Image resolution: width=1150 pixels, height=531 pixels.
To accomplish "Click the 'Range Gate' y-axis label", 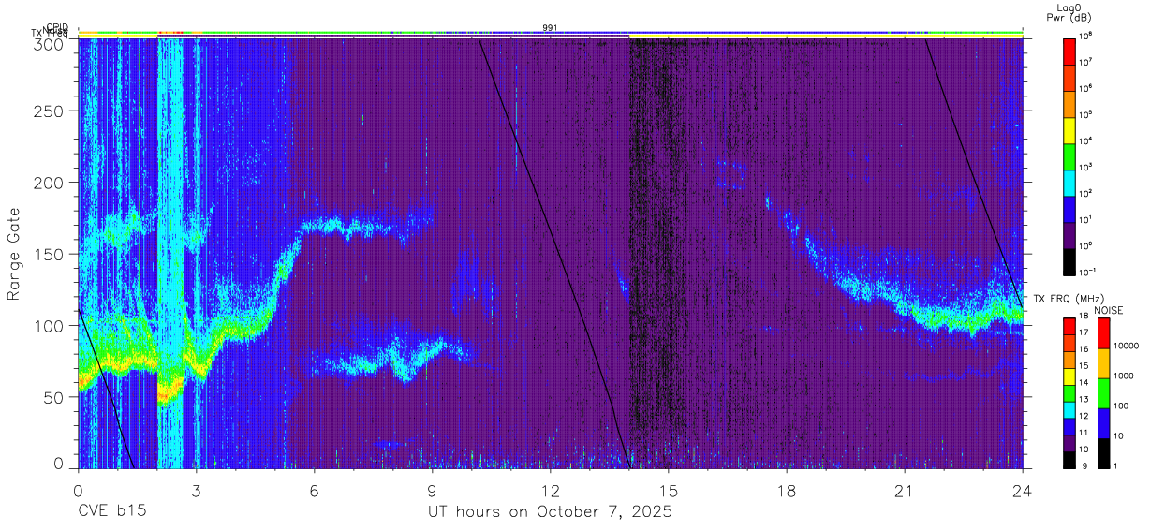I will (15, 256).
